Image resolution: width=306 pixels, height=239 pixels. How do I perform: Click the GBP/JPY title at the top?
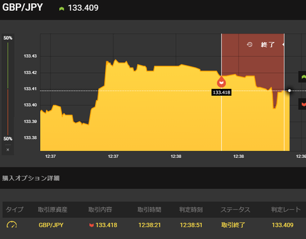coord(22,8)
